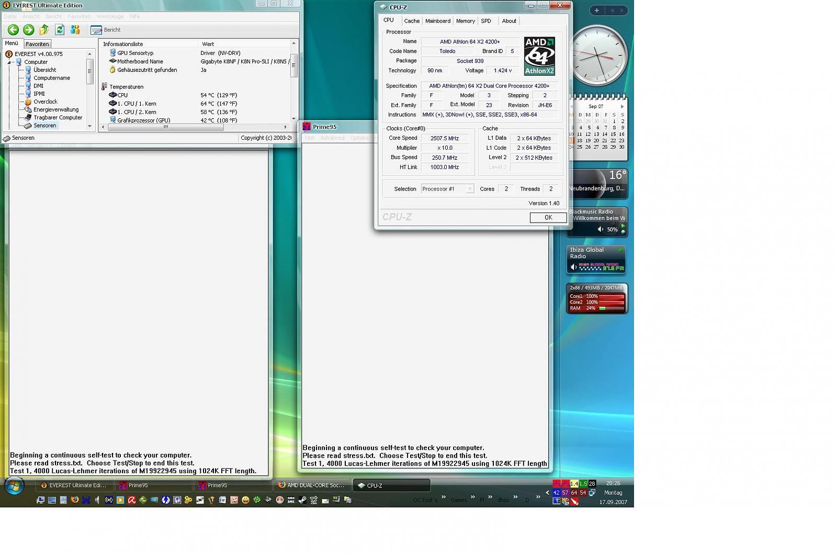Switch to EVEREST Ultimate Edition taskbar button
837x557 pixels.
click(74, 486)
